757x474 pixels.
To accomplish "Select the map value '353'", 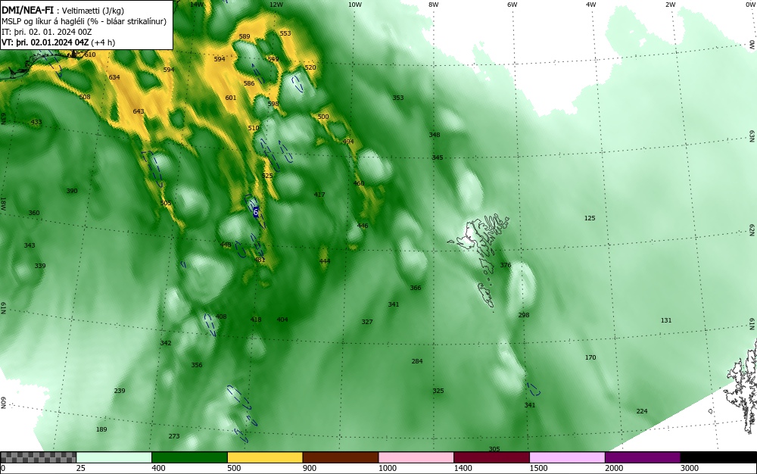I will point(398,98).
